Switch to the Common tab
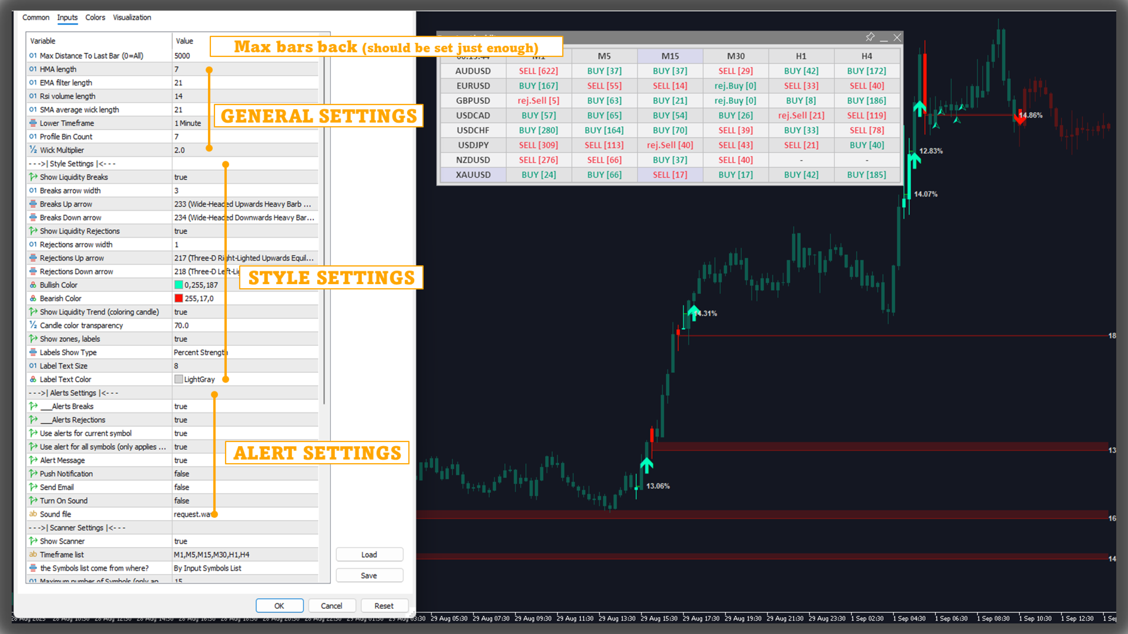Image resolution: width=1128 pixels, height=634 pixels. 35,18
